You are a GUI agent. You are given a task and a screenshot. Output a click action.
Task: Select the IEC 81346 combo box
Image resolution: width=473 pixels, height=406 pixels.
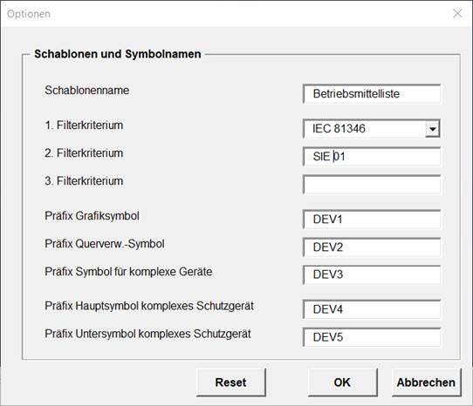point(372,129)
